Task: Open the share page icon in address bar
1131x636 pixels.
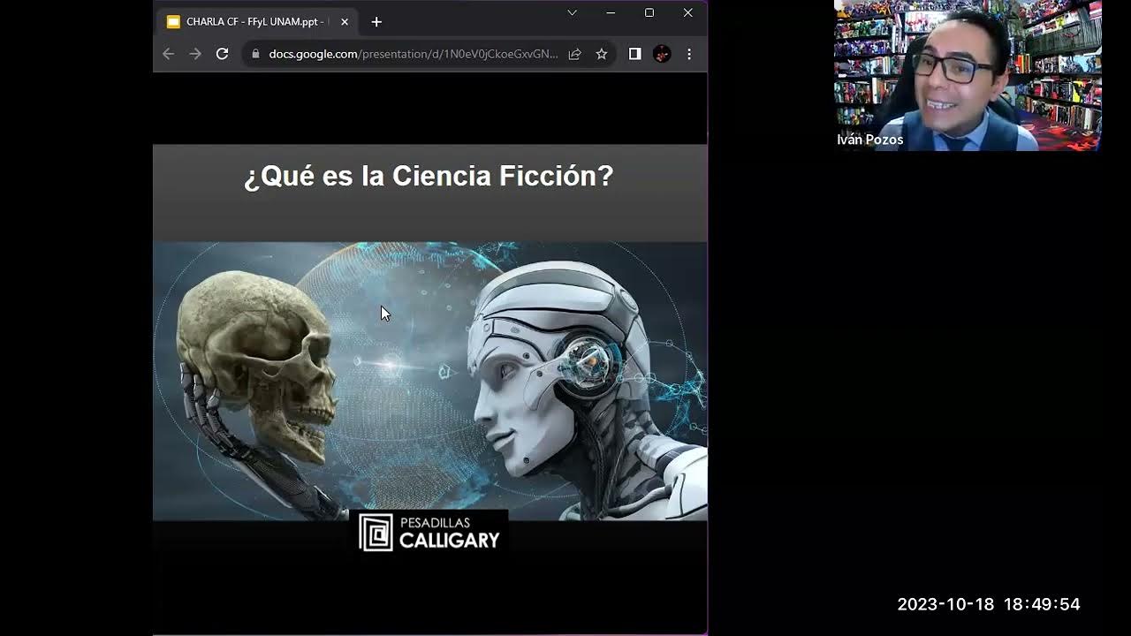Action: point(574,54)
